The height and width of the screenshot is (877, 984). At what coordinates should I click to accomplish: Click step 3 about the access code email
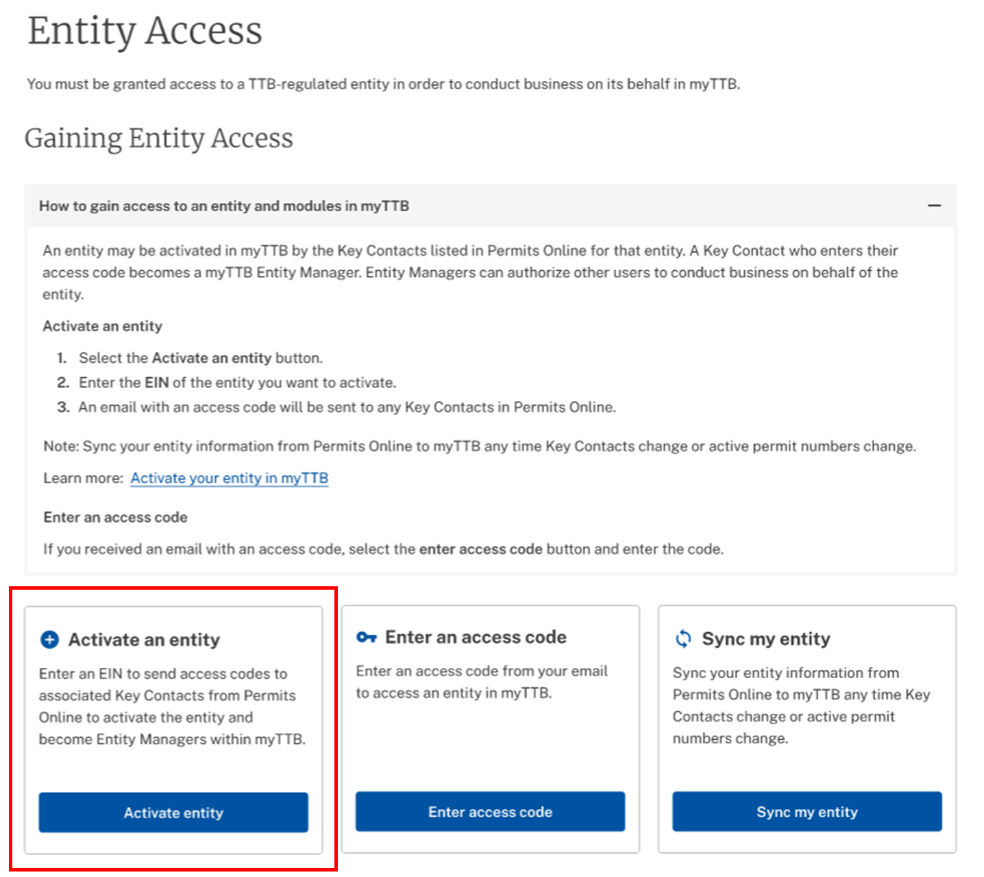click(x=347, y=407)
